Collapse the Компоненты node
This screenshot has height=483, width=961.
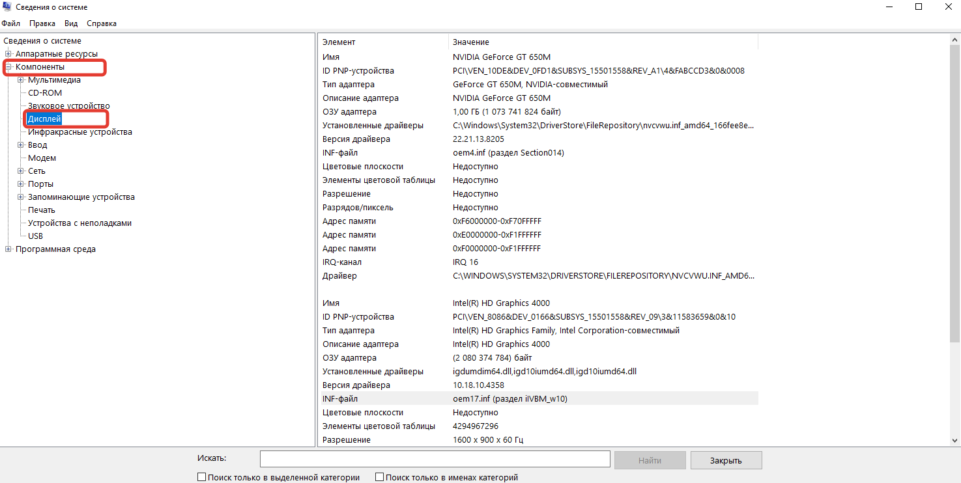[8, 67]
